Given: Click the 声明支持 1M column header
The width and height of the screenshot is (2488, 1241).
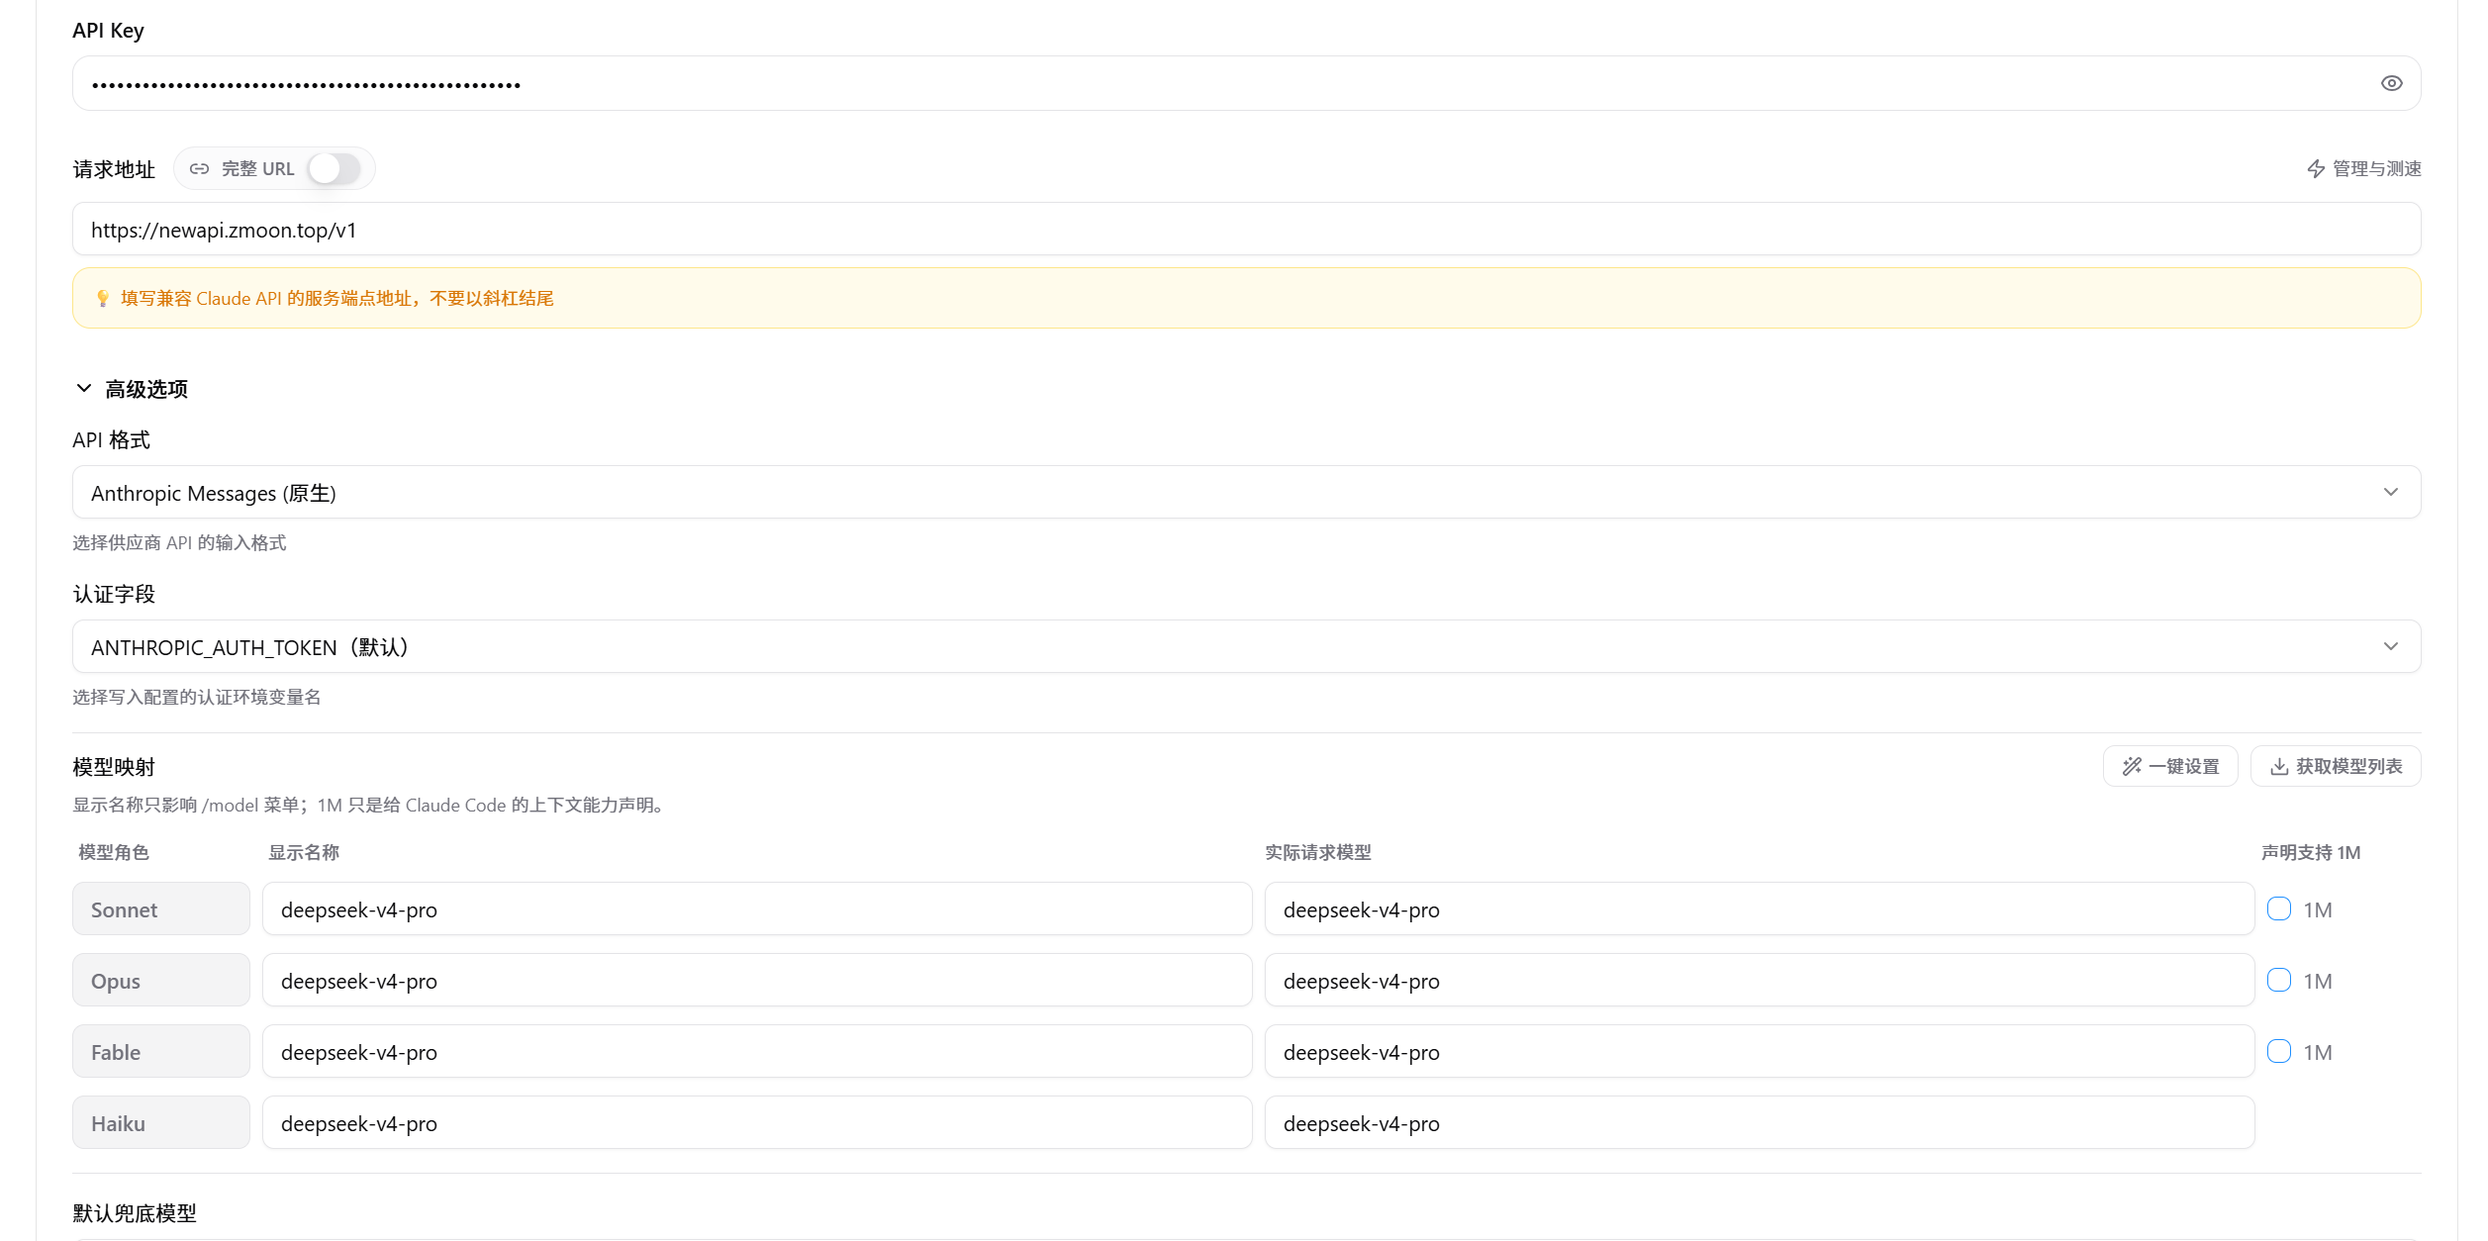Looking at the screenshot, I should [x=2310, y=852].
